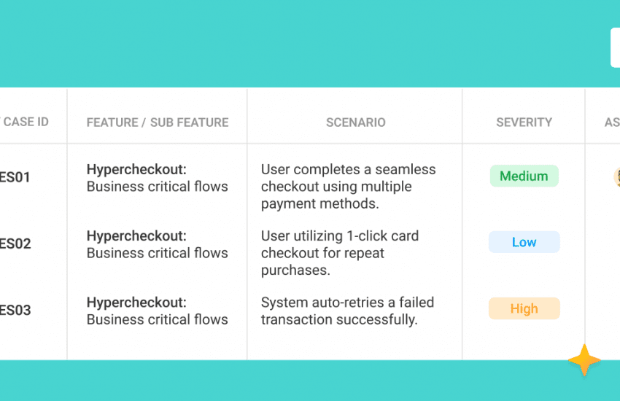Viewport: 620px width, 401px height.
Task: Open the High severity badge
Action: click(x=524, y=308)
